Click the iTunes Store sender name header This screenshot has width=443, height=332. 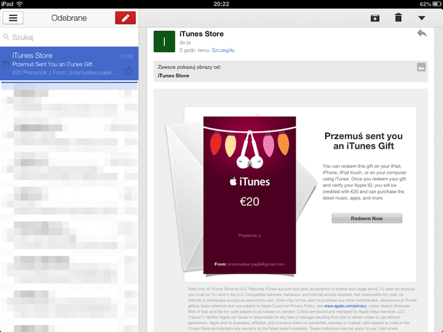coord(201,34)
